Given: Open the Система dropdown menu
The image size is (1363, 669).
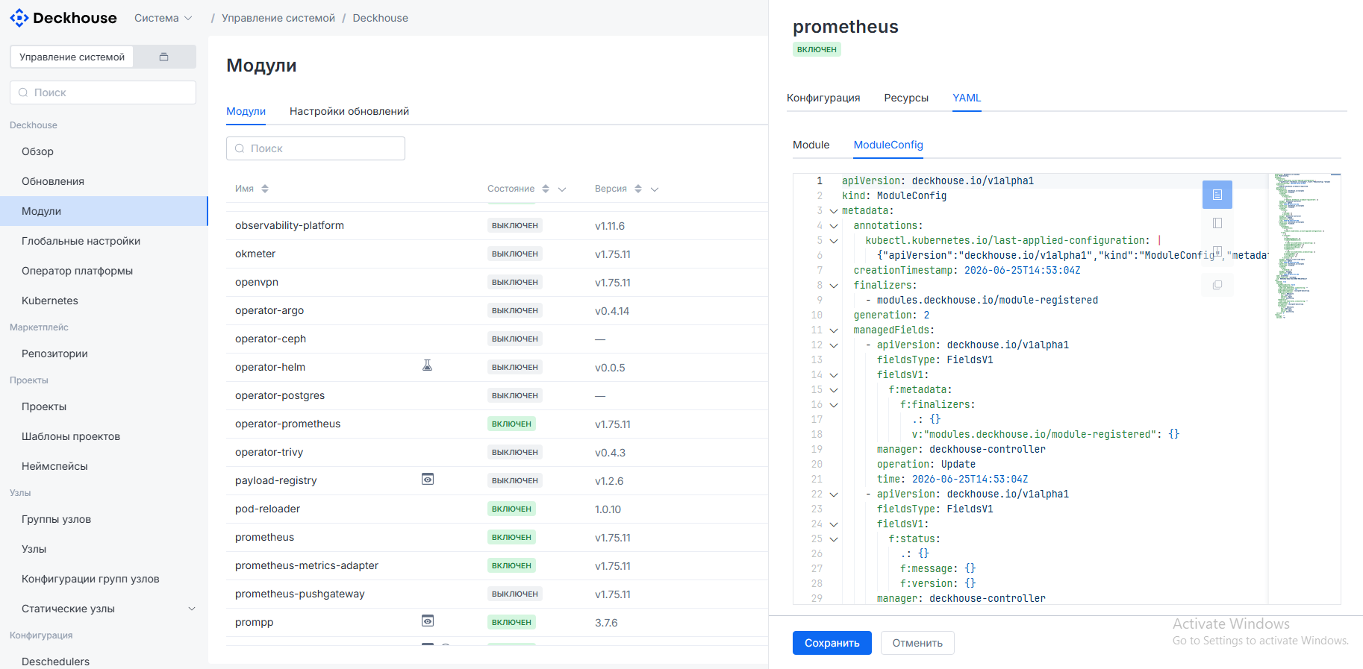Looking at the screenshot, I should pyautogui.click(x=163, y=18).
